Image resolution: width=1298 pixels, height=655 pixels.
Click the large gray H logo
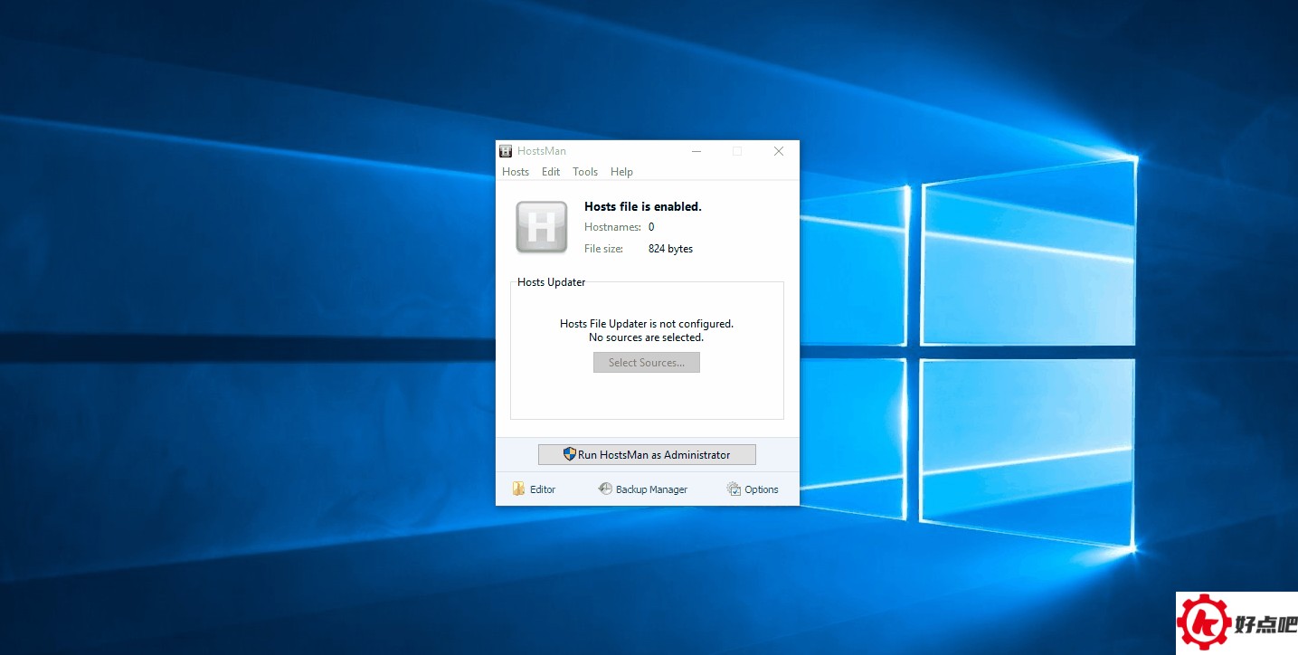(541, 227)
